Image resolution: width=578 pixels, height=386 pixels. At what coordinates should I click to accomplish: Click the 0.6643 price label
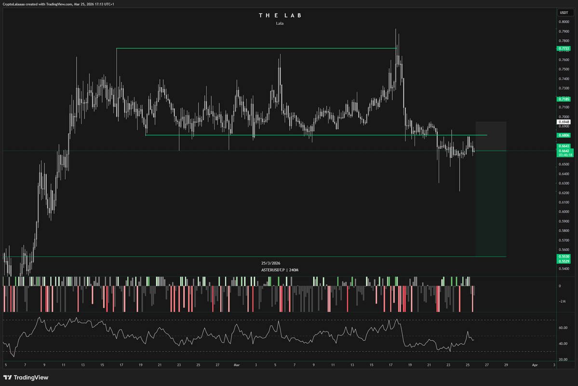pos(563,146)
